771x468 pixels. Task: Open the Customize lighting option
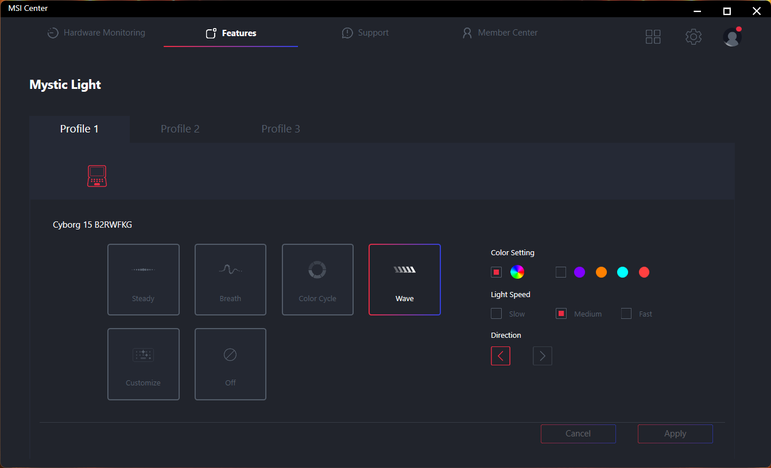143,364
